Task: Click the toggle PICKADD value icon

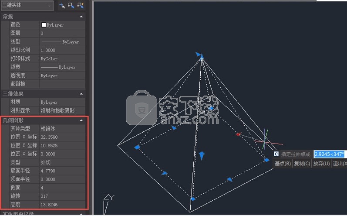Action: (62, 5)
